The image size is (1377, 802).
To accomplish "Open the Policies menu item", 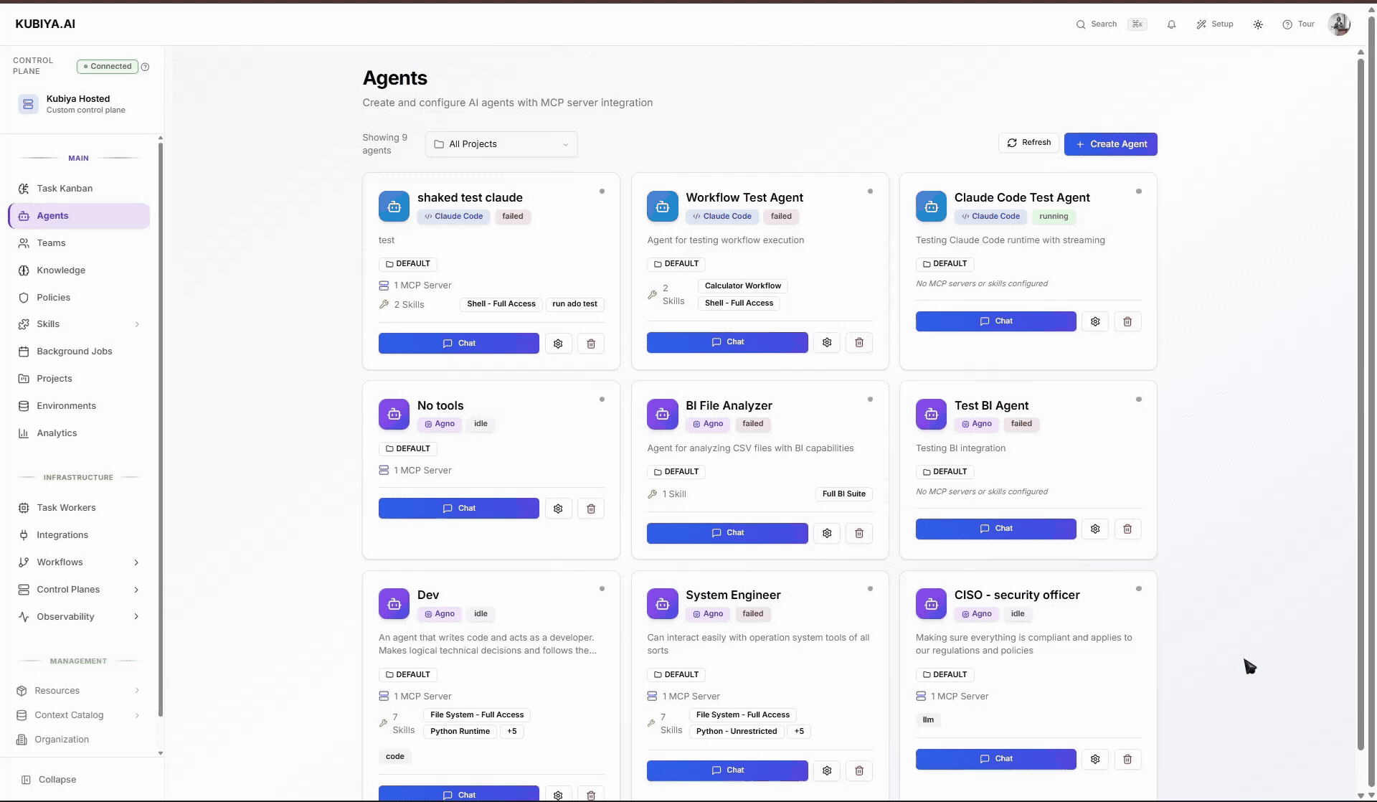I will [x=54, y=297].
